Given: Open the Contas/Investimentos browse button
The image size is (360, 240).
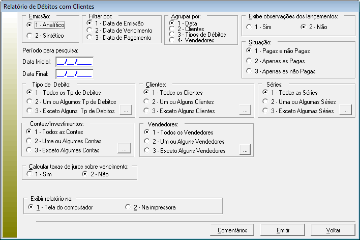Looking at the screenshot, I should 125,148.
